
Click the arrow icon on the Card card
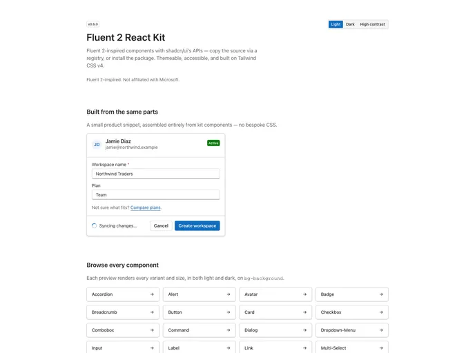304,312
